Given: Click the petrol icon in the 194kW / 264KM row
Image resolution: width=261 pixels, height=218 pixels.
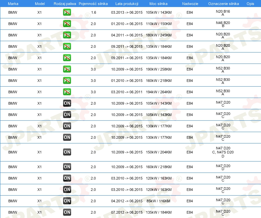Looking at the screenshot, I should 67,92.
